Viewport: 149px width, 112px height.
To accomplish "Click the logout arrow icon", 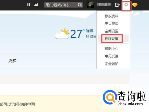I will click(x=117, y=5).
